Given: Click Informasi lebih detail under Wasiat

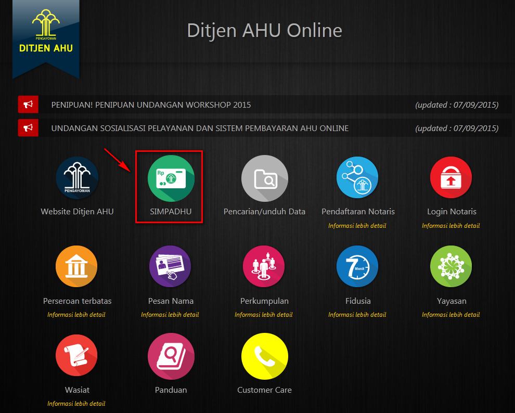Looking at the screenshot, I should click(x=76, y=404).
